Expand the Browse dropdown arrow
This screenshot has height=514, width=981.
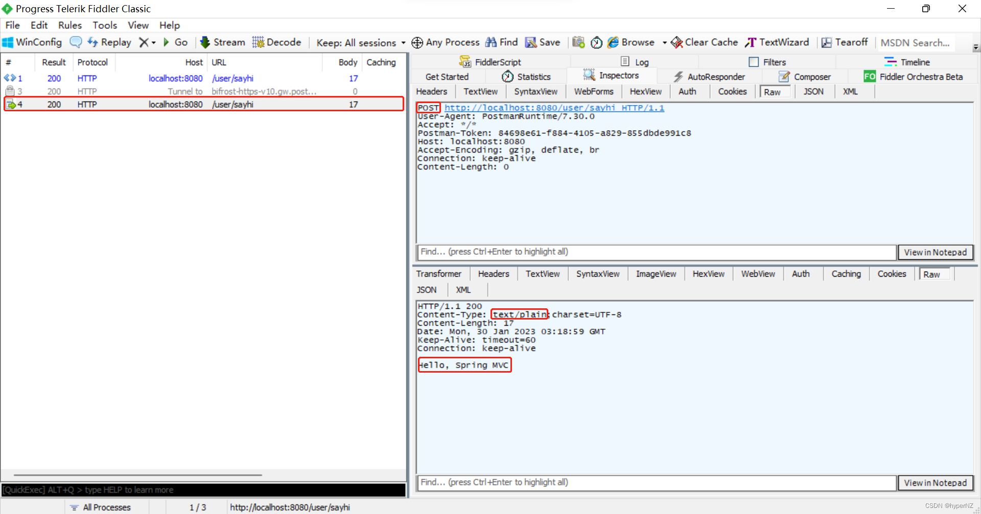click(664, 43)
